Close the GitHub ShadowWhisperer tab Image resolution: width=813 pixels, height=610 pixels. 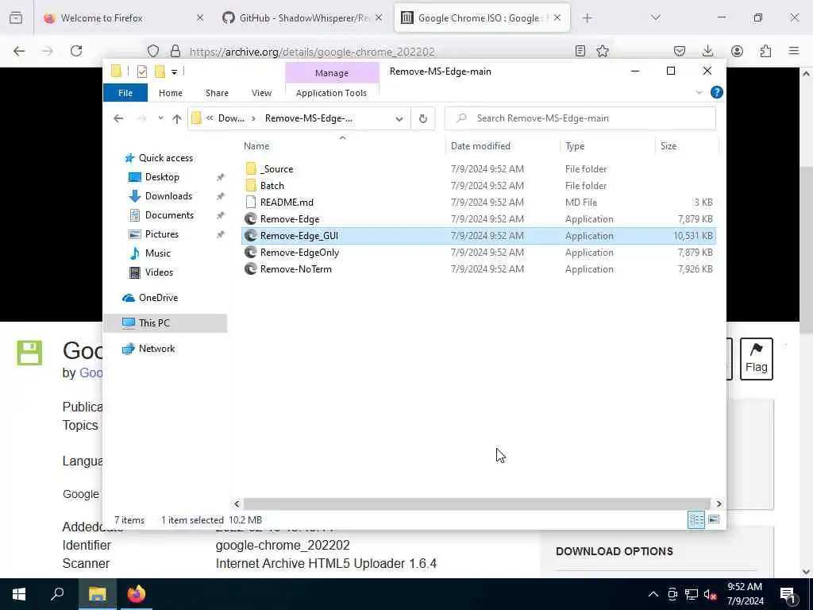click(x=379, y=18)
